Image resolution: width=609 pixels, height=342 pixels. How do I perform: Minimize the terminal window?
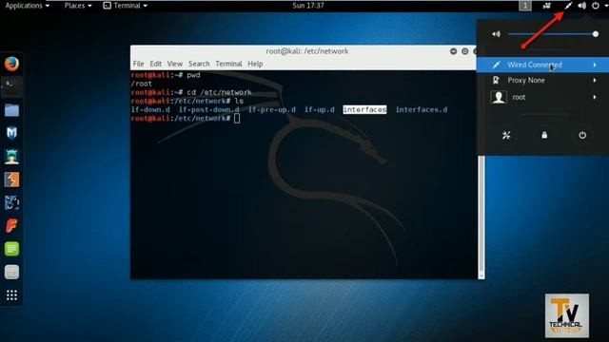click(453, 51)
